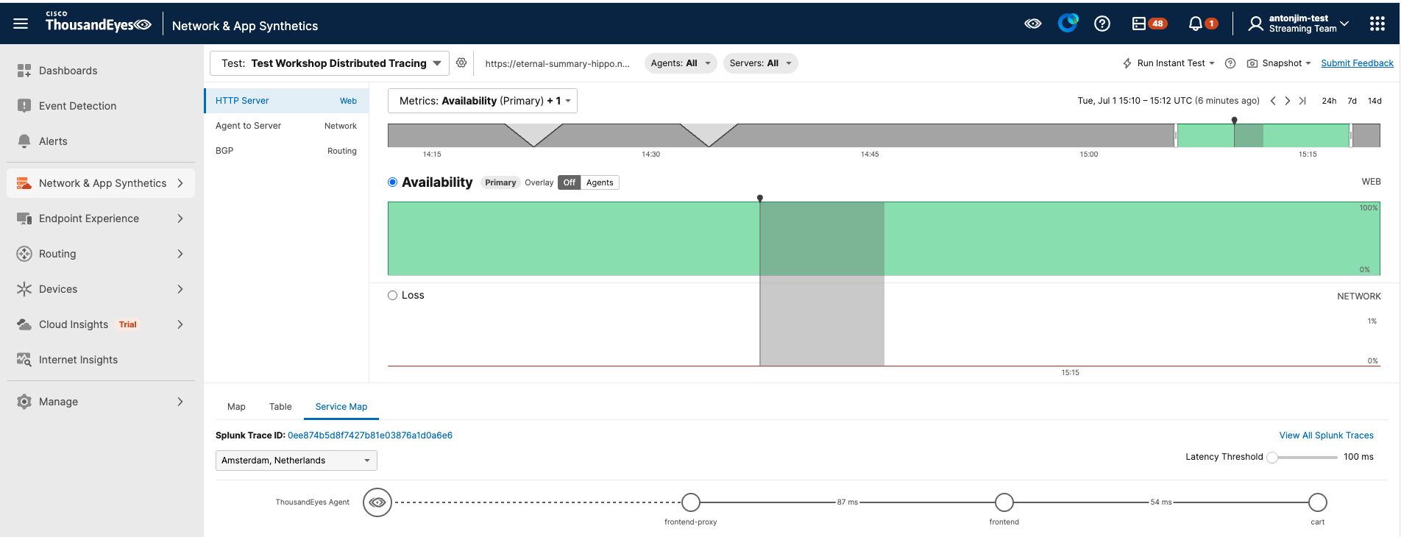
Task: Select the frontend service node
Action: click(x=1004, y=502)
